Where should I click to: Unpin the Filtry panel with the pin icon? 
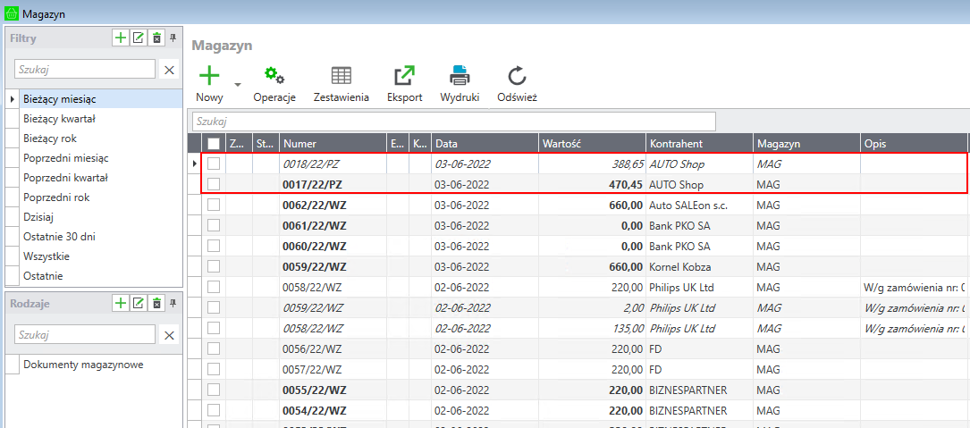click(173, 38)
